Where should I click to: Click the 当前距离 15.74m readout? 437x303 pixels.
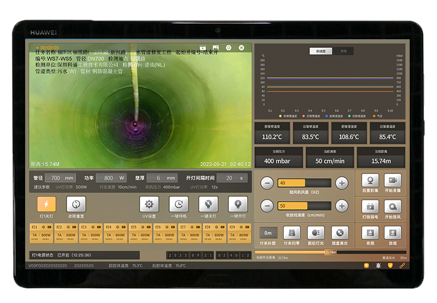[x=381, y=157]
